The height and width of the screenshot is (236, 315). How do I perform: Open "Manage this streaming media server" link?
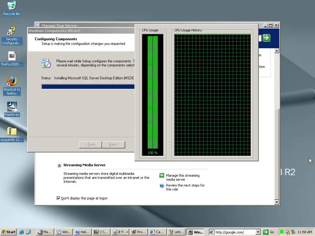coord(183,177)
